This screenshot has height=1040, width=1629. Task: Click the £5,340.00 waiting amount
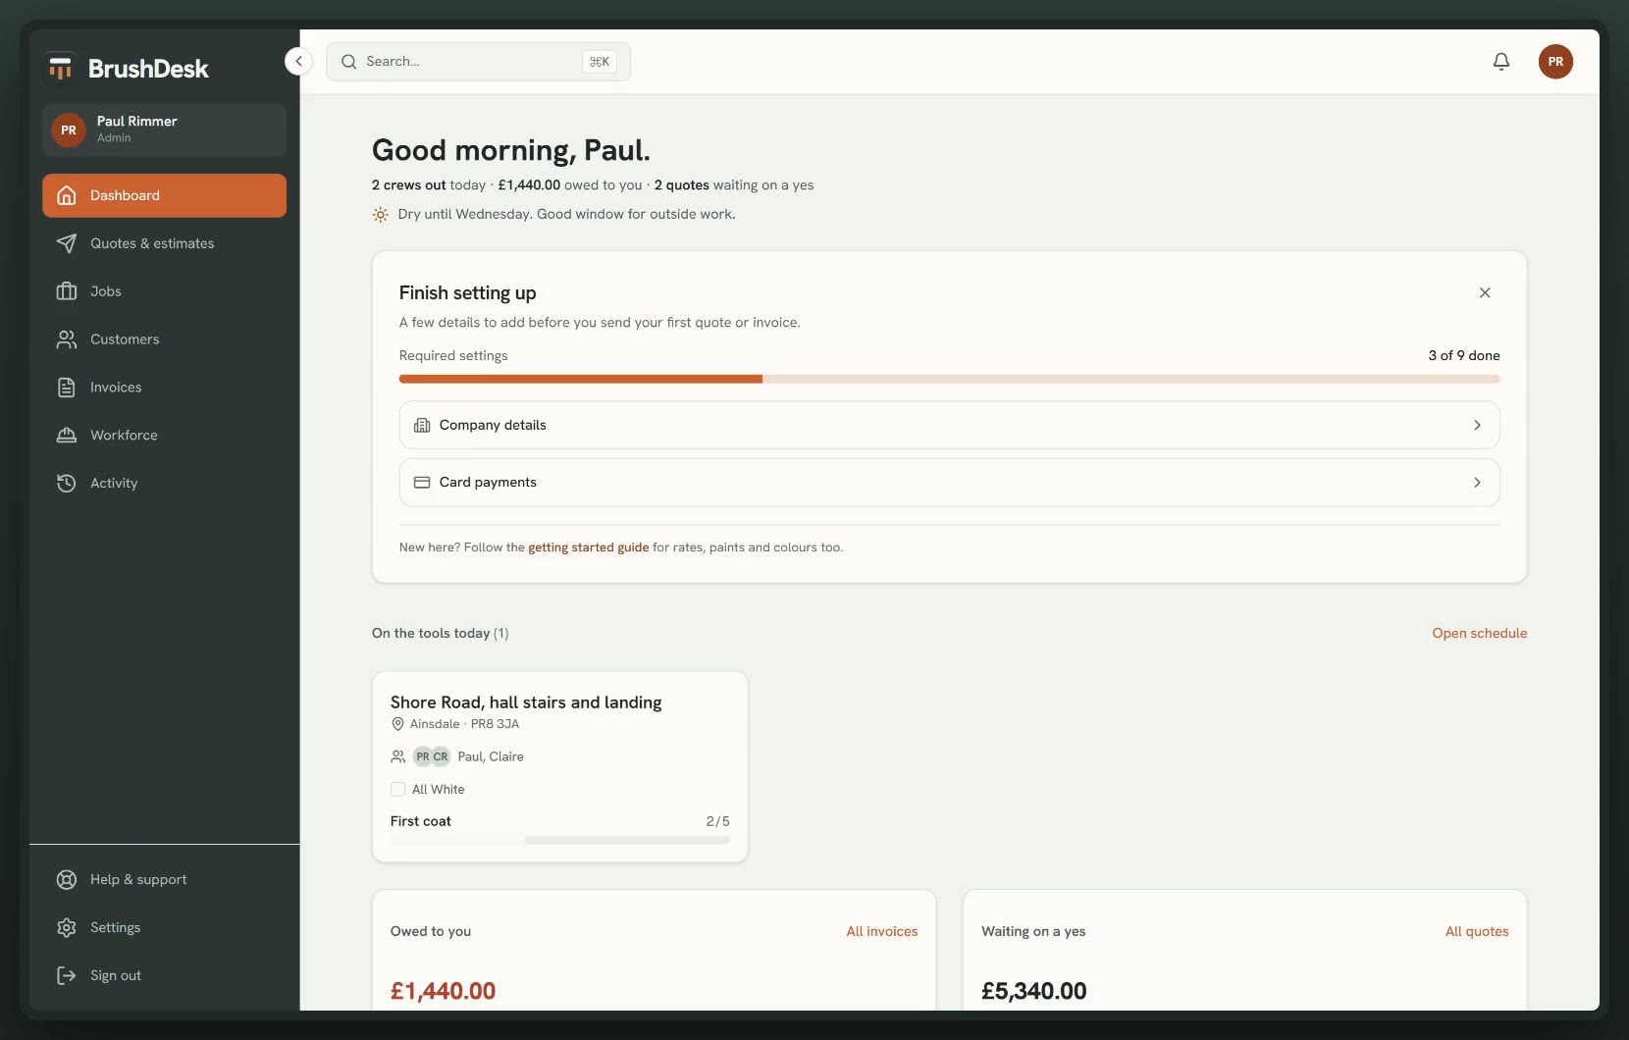pos(1033,991)
